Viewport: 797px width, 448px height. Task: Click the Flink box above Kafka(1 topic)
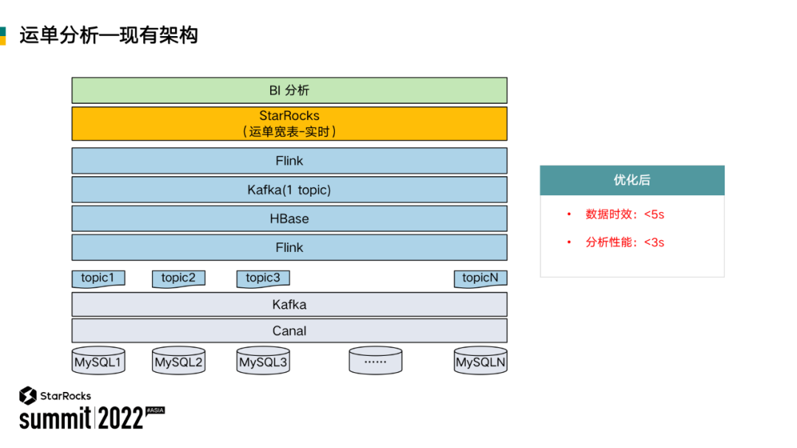(x=289, y=161)
